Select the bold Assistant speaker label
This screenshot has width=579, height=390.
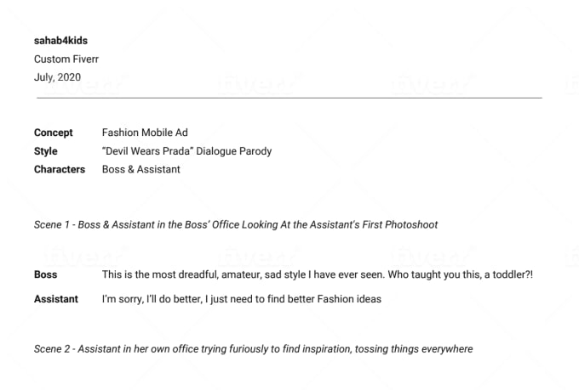[56, 299]
